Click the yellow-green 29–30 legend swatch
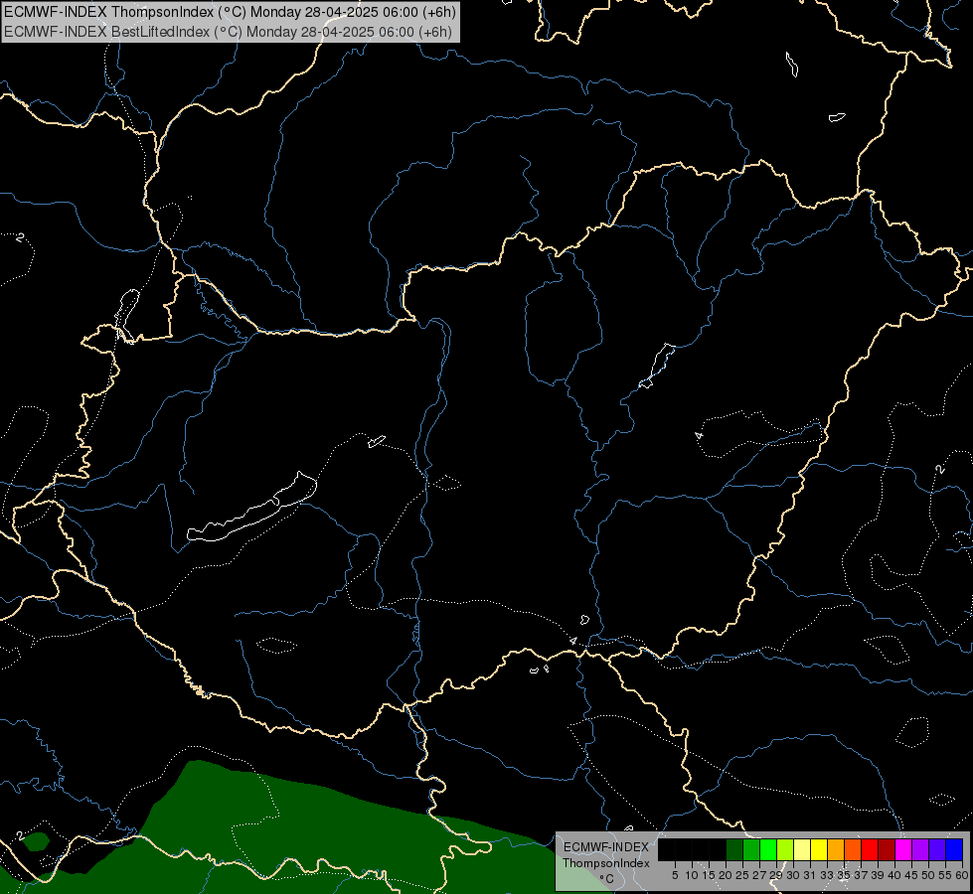973x894 pixels. tap(785, 849)
